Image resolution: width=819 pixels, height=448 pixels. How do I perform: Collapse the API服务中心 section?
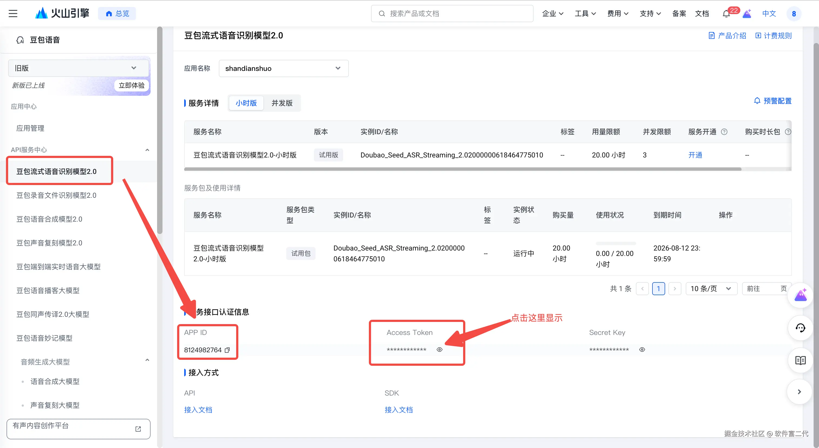[147, 150]
